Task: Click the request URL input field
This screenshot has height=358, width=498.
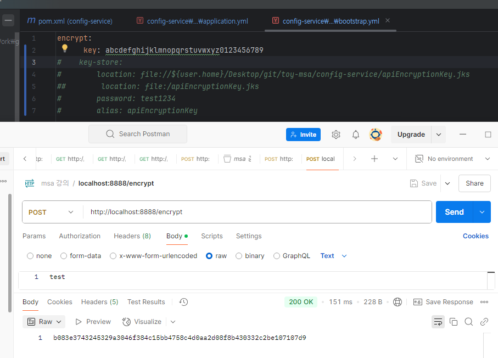Action: click(x=258, y=212)
